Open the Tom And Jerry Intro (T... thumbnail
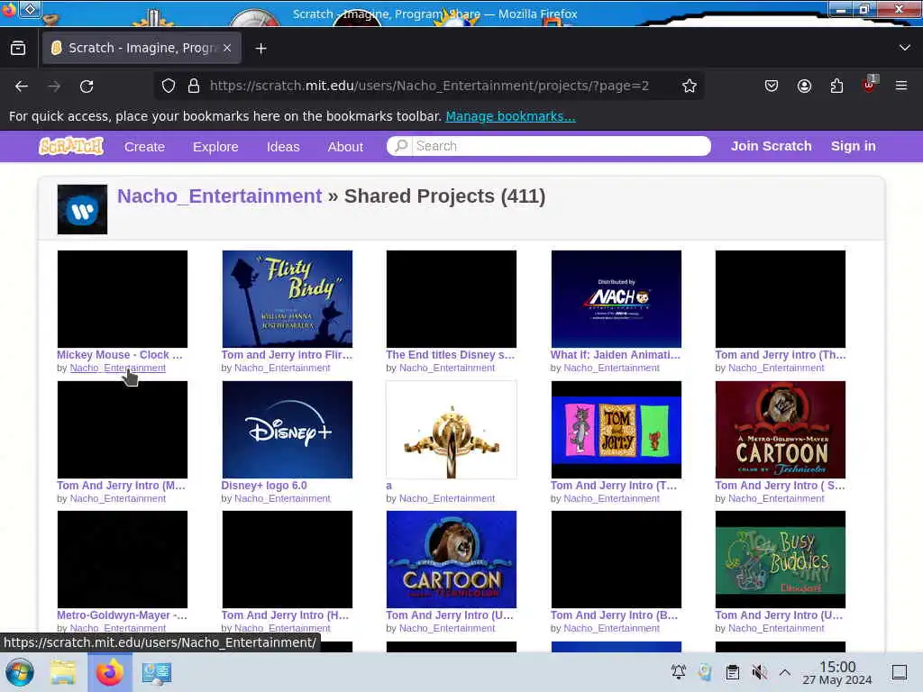The height and width of the screenshot is (692, 923). pos(617,430)
